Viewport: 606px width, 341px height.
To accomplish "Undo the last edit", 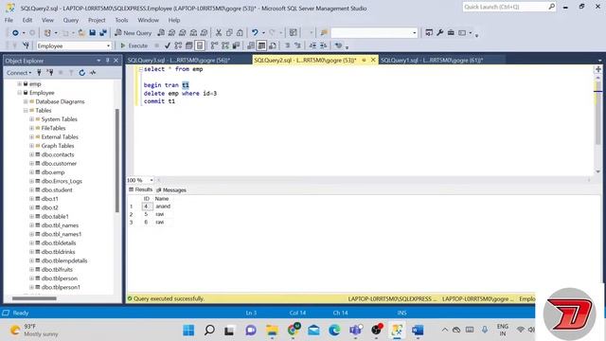I will (x=255, y=33).
